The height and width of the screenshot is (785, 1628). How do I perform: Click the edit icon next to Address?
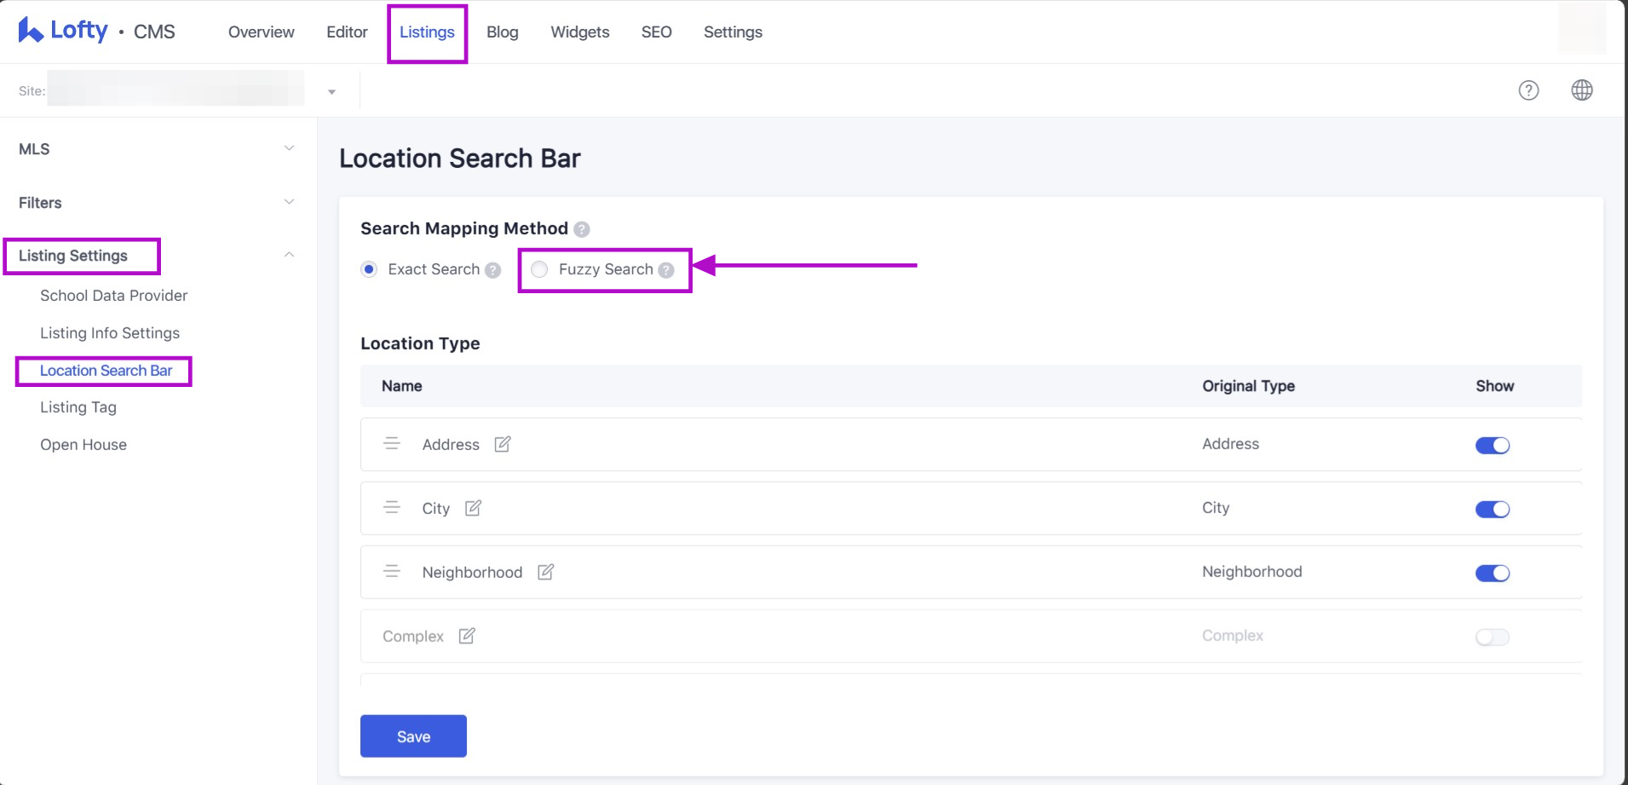(503, 444)
